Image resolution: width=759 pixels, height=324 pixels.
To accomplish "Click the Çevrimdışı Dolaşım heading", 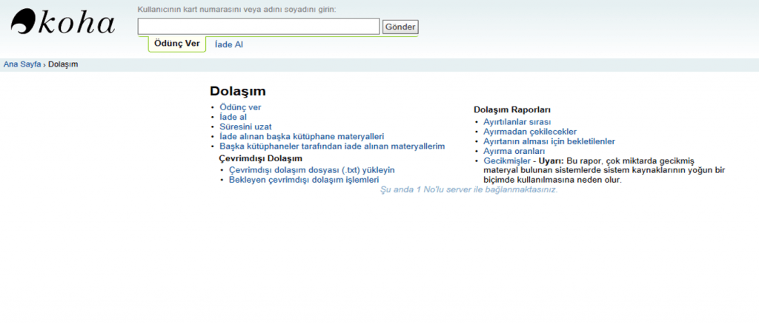I will point(260,158).
